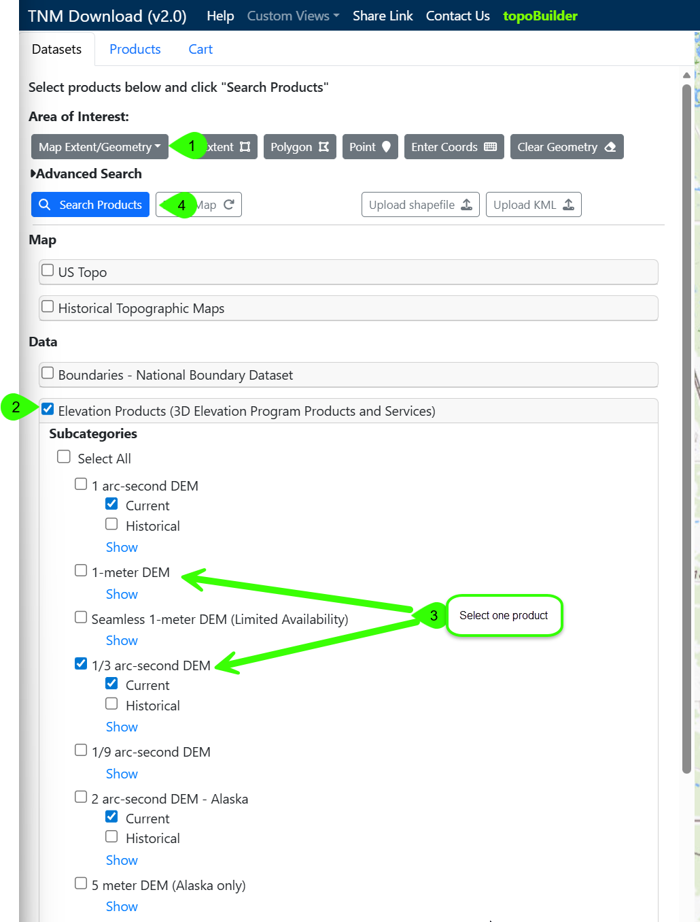
Task: Enable the US Topo checkbox
Action: click(x=48, y=271)
